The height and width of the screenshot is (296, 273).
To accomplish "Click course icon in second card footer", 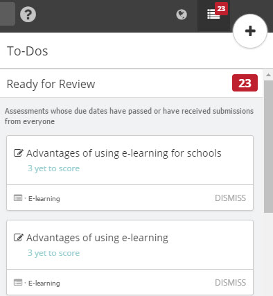I will pyautogui.click(x=18, y=282).
